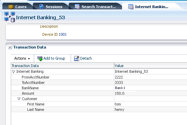Click the Bank1 value cell
Screen dimensions: 187x125
pyautogui.click(x=150, y=88)
